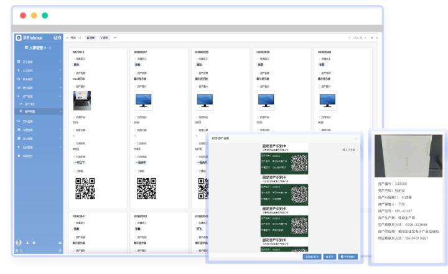The image size is (448, 274).
Task: Close the print asset ledger dialog
Action: pyautogui.click(x=357, y=138)
